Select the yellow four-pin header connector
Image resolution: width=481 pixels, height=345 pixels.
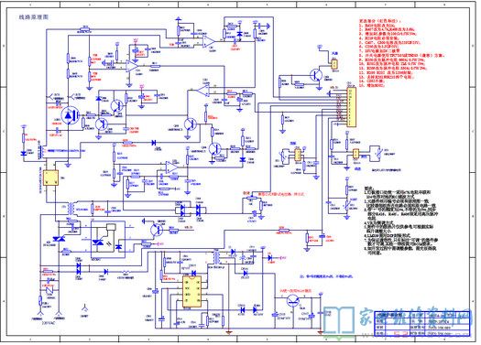297,155
